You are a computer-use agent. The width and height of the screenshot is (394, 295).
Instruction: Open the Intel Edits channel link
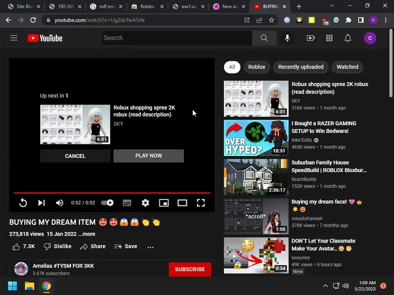pyautogui.click(x=302, y=140)
